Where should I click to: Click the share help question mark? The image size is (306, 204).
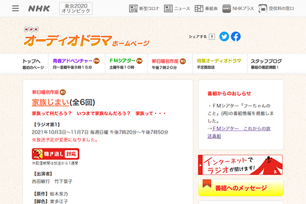[x=212, y=37]
